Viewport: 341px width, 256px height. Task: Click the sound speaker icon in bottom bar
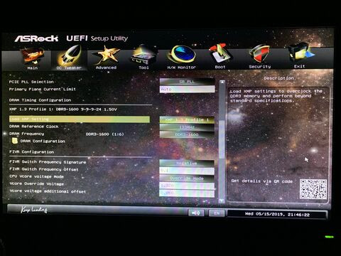point(196,213)
